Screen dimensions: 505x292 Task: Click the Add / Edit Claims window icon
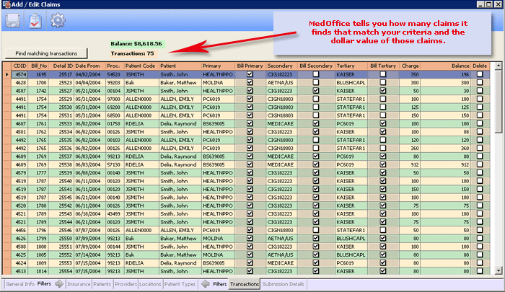tap(6, 5)
